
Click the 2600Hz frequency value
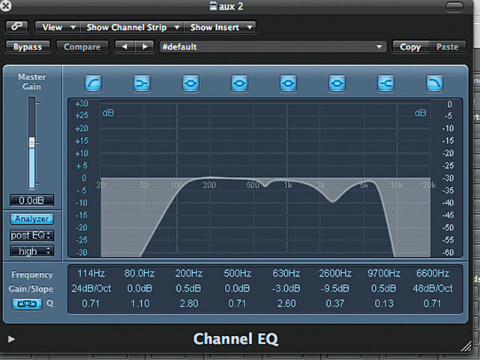click(x=335, y=273)
